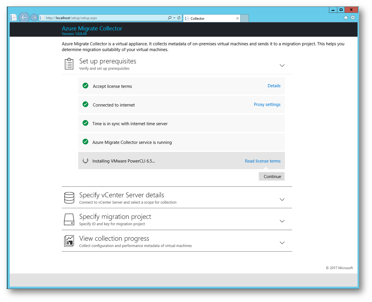
Task: Click the search magnifier icon in address bar
Action: [x=170, y=18]
